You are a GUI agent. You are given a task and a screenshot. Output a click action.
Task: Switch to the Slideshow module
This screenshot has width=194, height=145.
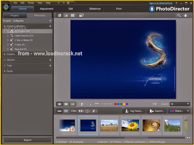pos(95,9)
